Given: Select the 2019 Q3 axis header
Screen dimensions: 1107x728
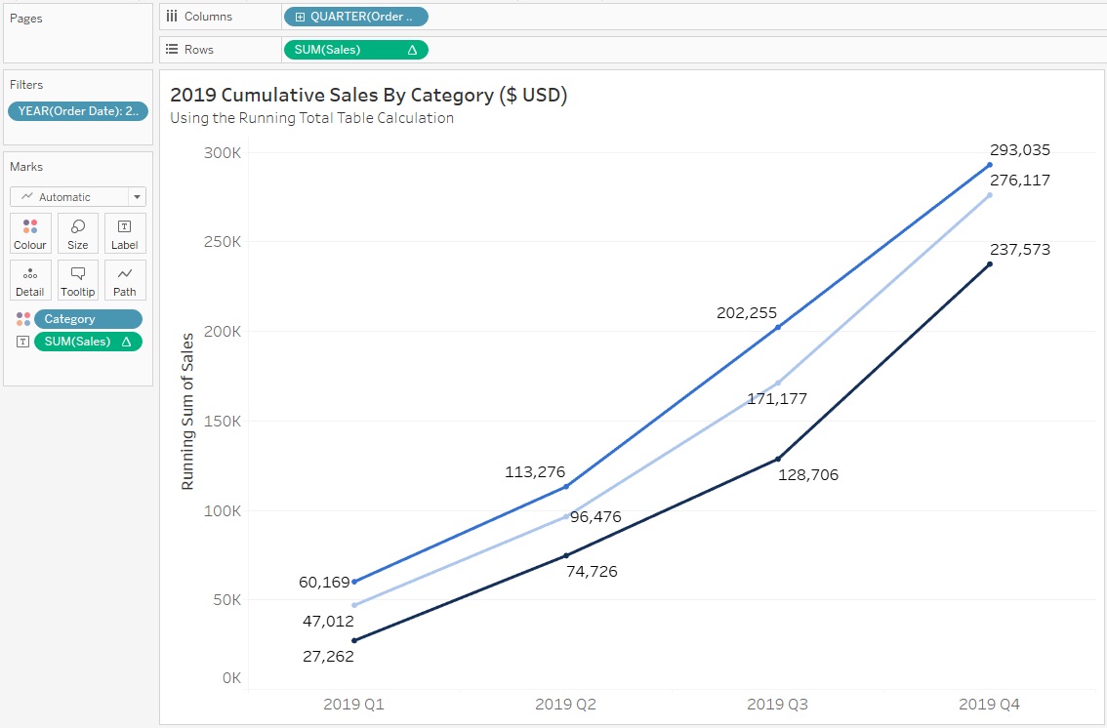Looking at the screenshot, I should point(777,705).
